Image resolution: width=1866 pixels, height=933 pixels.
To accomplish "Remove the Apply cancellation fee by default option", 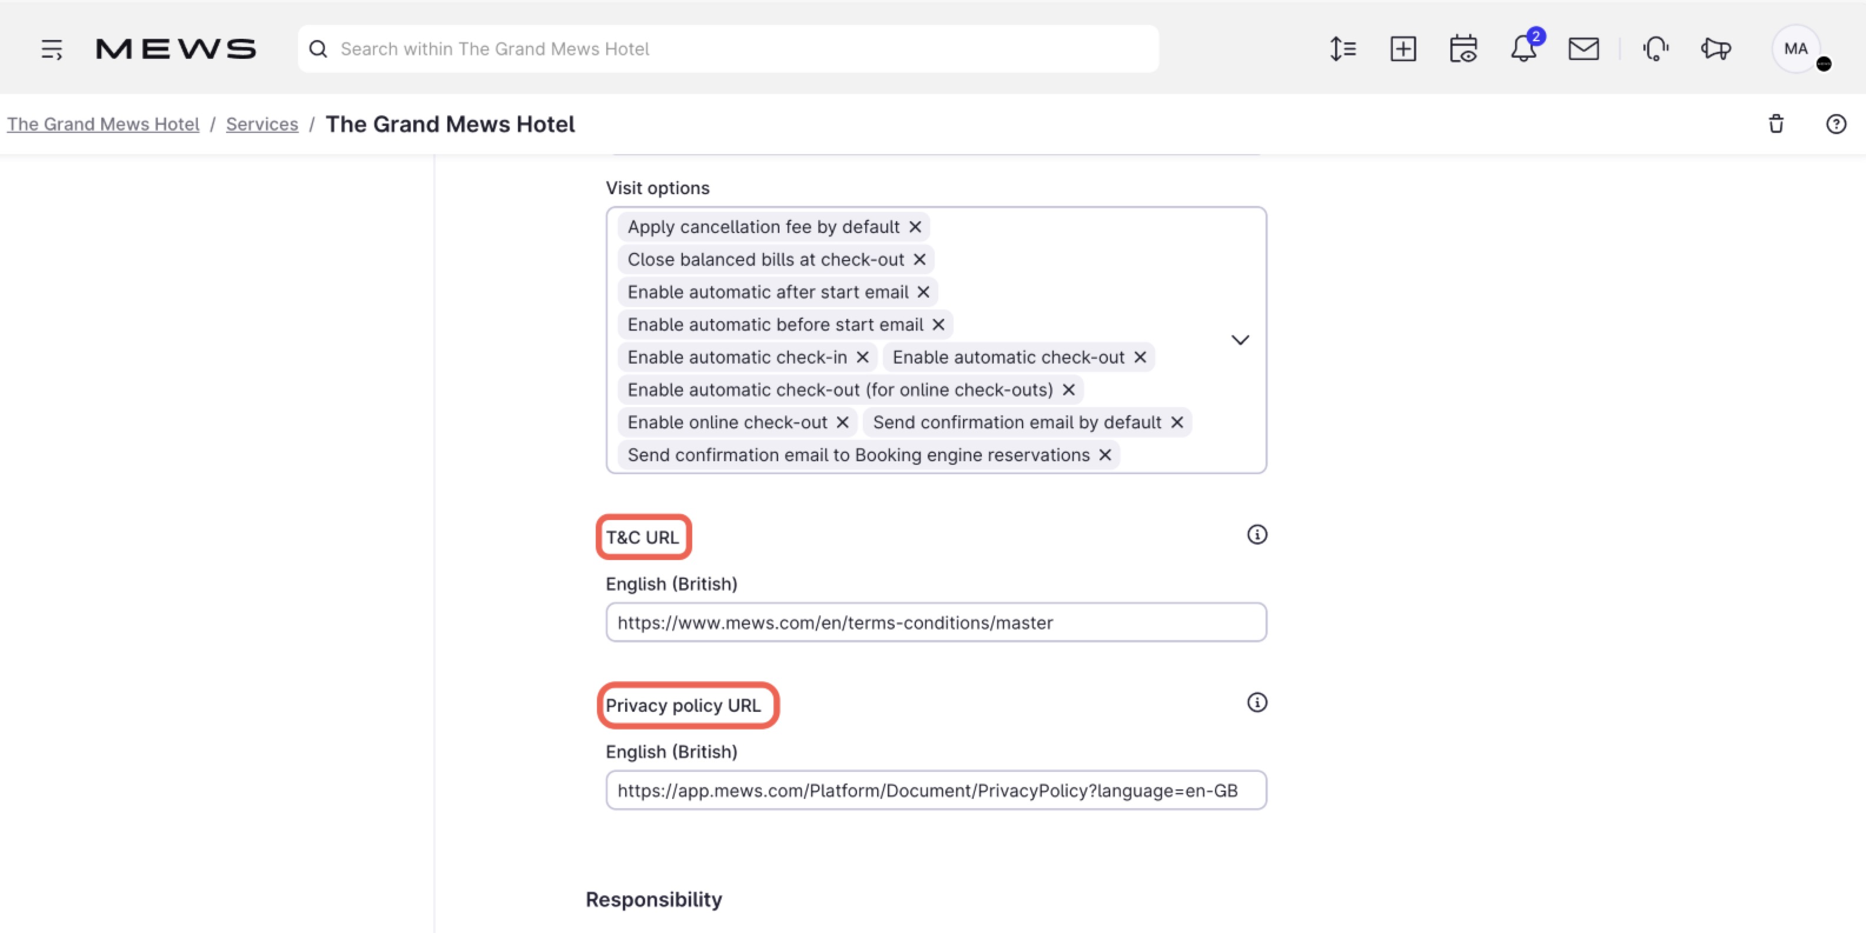I will [915, 226].
